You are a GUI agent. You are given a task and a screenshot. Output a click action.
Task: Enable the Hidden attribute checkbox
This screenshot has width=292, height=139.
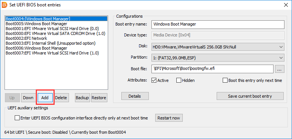pyautogui.click(x=179, y=80)
